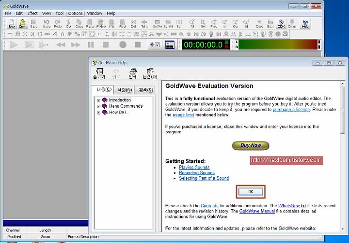Open the Options menu
Image resolution: width=349 pixels, height=243 pixels.
(x=75, y=14)
